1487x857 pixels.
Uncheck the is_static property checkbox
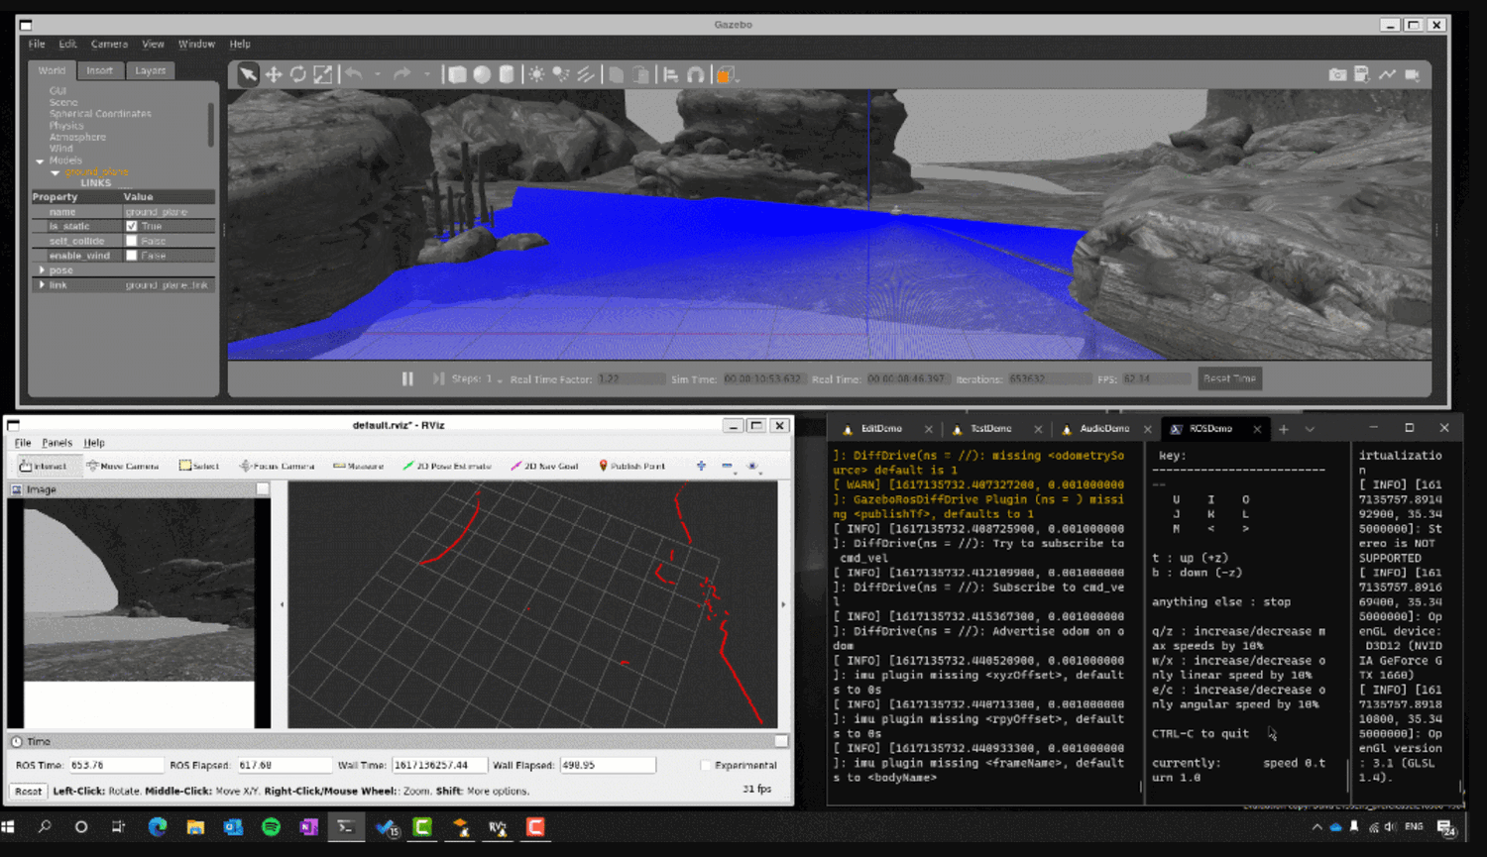(x=132, y=226)
